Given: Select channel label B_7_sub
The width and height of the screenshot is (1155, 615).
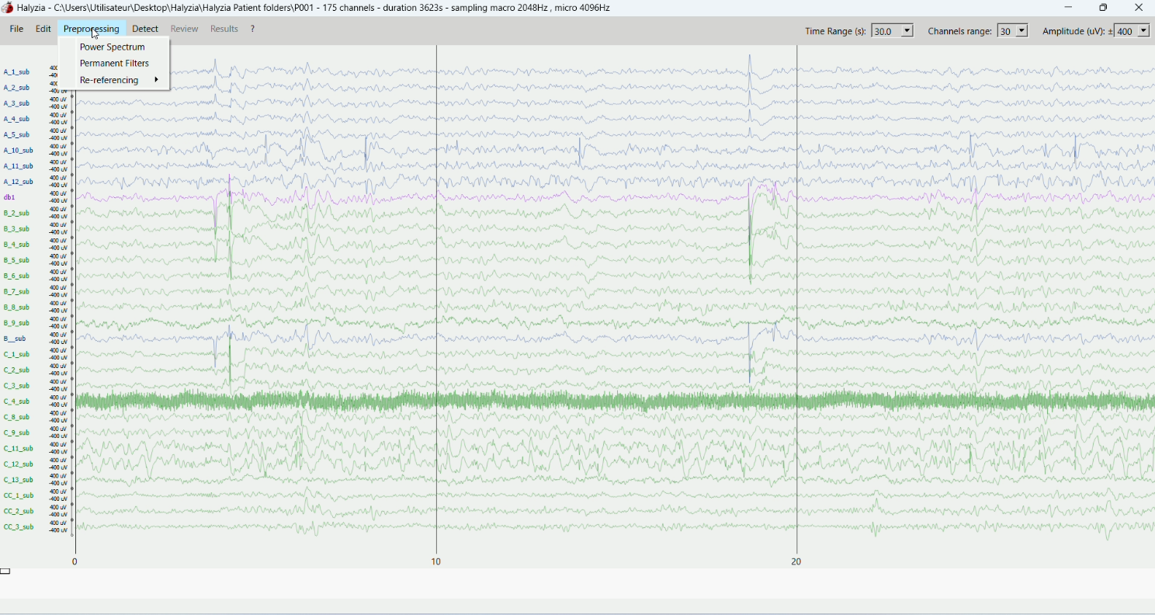Looking at the screenshot, I should pos(16,291).
